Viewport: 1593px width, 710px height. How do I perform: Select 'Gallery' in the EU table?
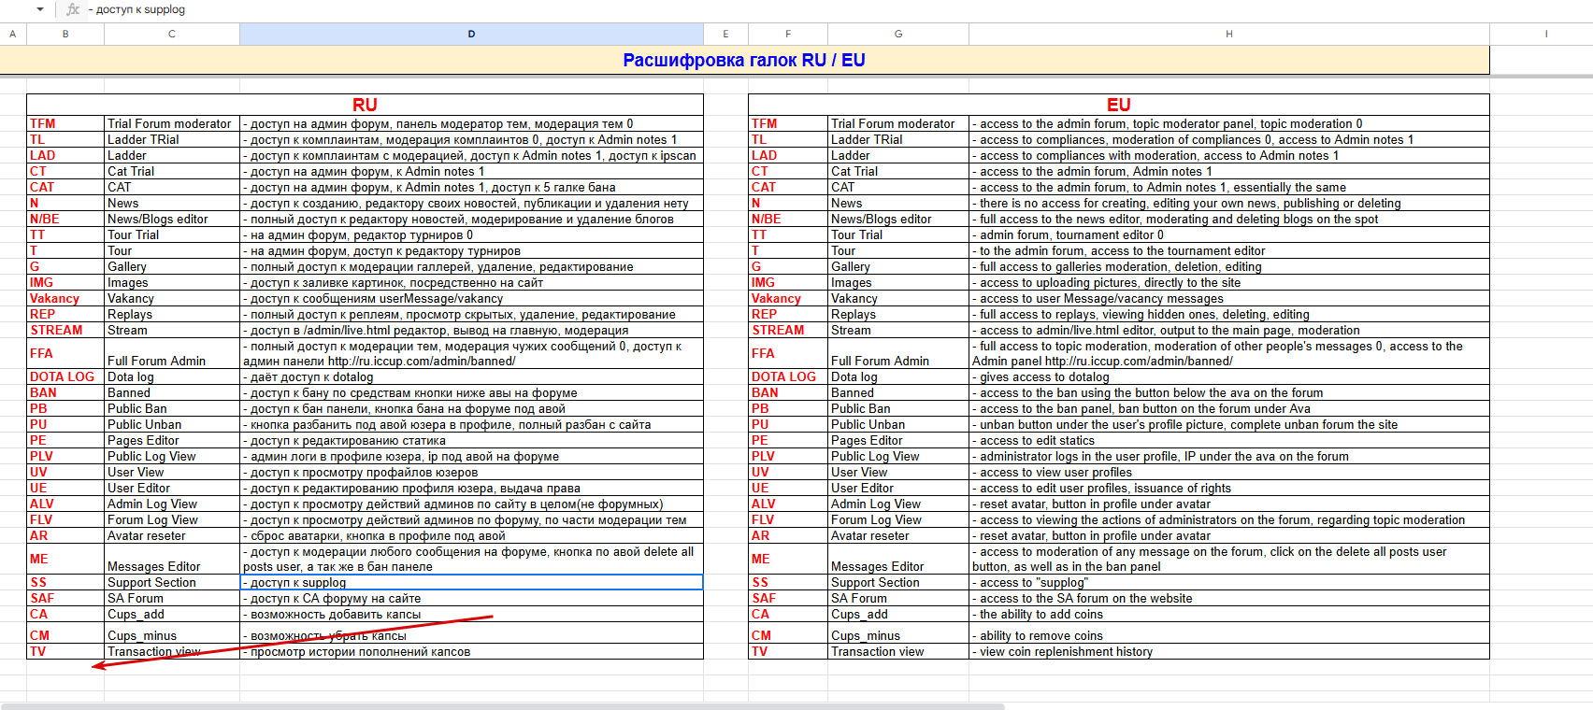851,266
